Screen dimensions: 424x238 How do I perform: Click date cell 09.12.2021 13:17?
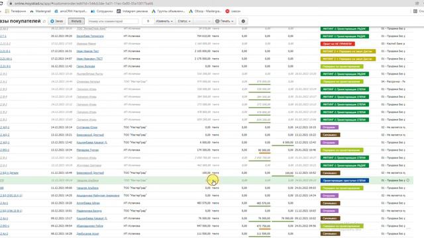pos(62,218)
